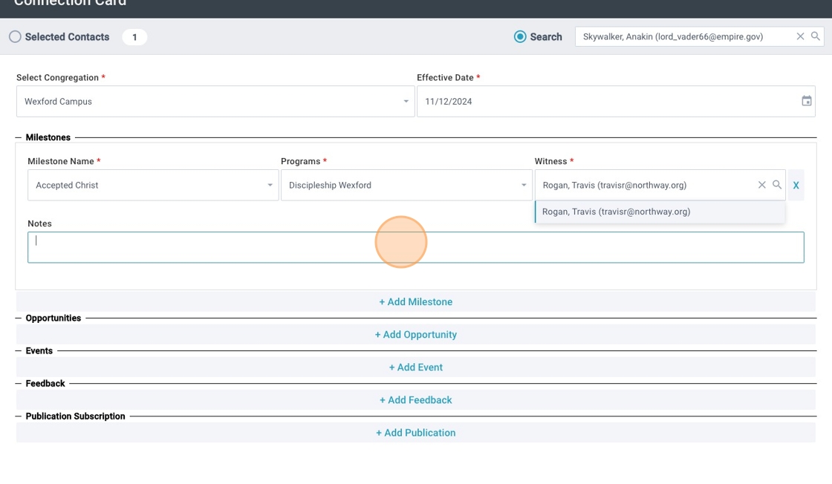Open the Effective Date calendar picker
The image size is (832, 484).
pyautogui.click(x=806, y=101)
